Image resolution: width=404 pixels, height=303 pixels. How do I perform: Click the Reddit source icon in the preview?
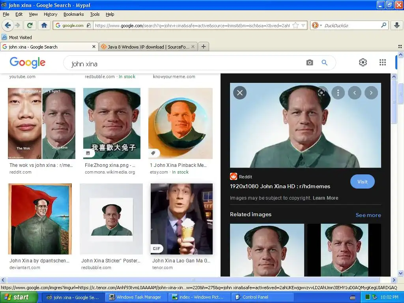(234, 176)
